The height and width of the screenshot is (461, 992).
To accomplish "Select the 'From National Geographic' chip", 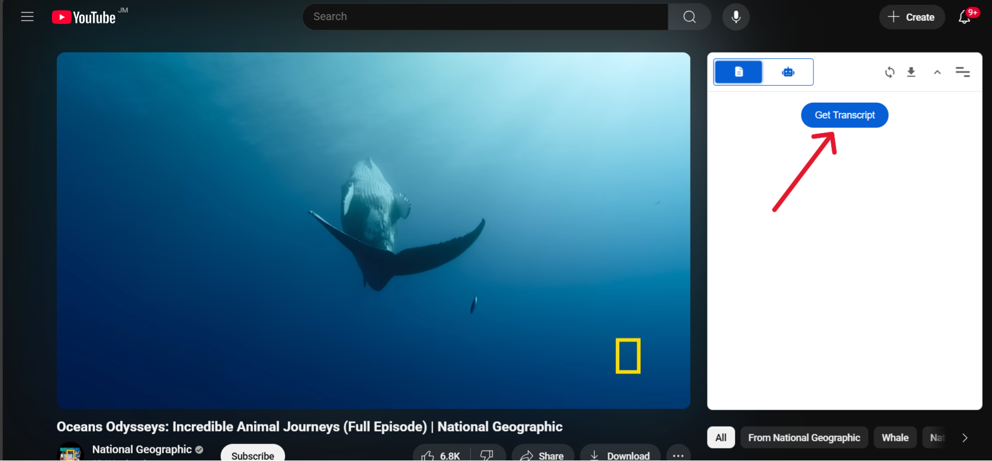I will pyautogui.click(x=804, y=438).
